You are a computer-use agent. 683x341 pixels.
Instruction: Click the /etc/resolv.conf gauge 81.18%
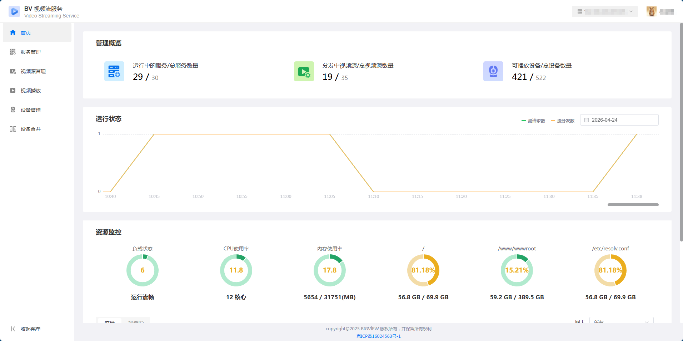click(610, 270)
